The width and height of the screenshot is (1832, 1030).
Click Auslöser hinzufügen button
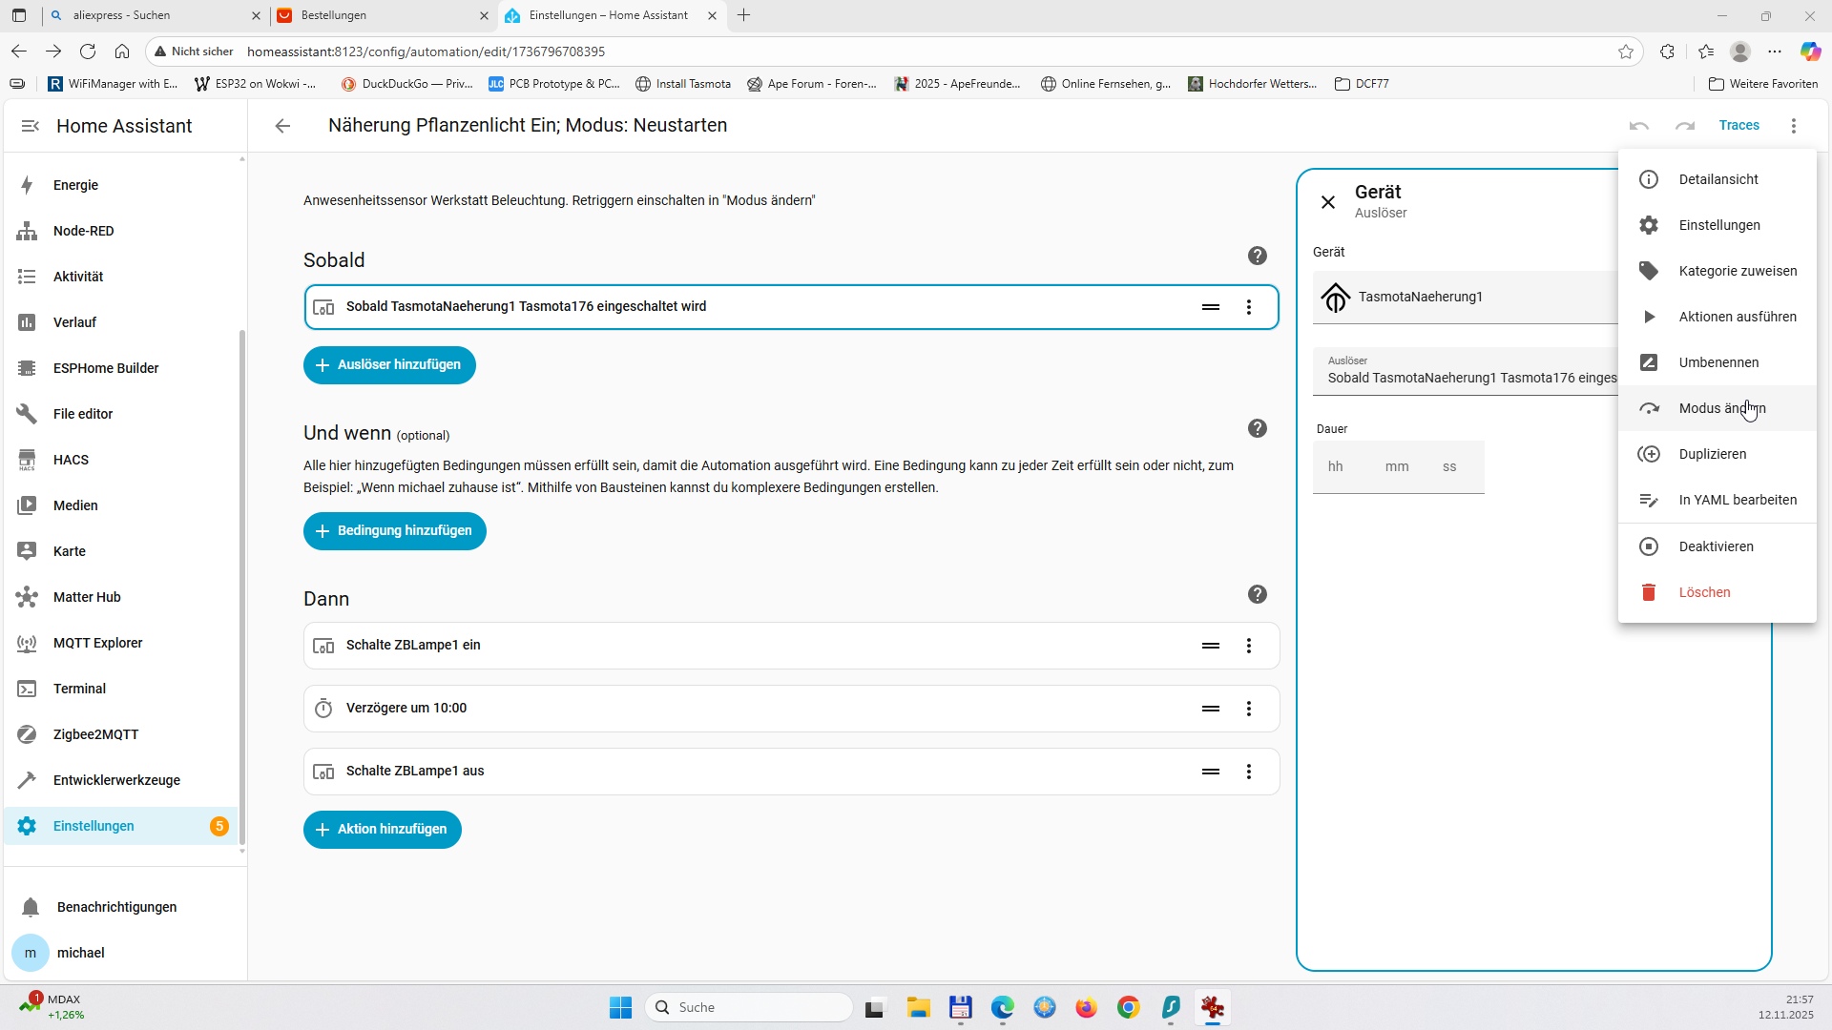[389, 365]
